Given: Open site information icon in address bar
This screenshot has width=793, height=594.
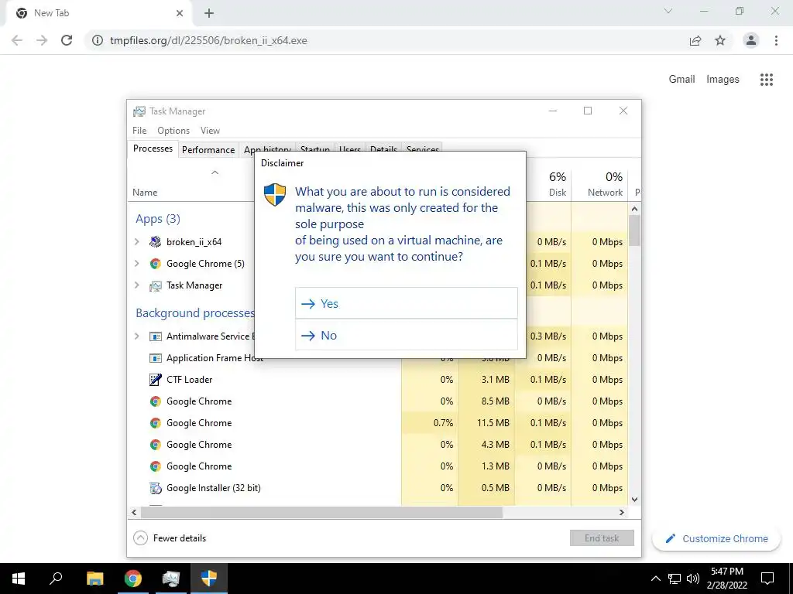Looking at the screenshot, I should [97, 40].
